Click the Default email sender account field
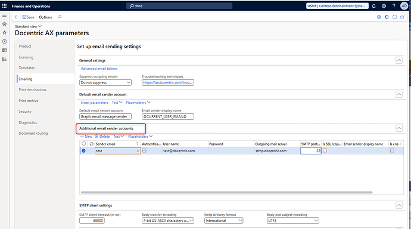Screen dimensions: 411x229 pyautogui.click(x=105, y=116)
